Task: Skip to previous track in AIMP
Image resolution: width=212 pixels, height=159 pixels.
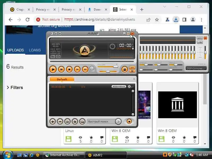Action: coord(77,69)
